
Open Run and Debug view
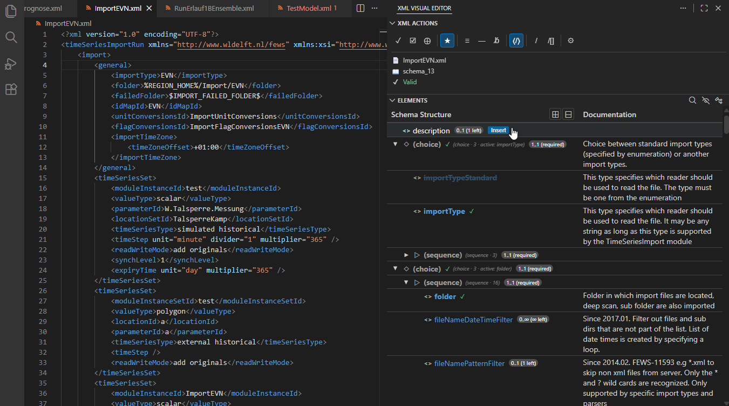11,63
